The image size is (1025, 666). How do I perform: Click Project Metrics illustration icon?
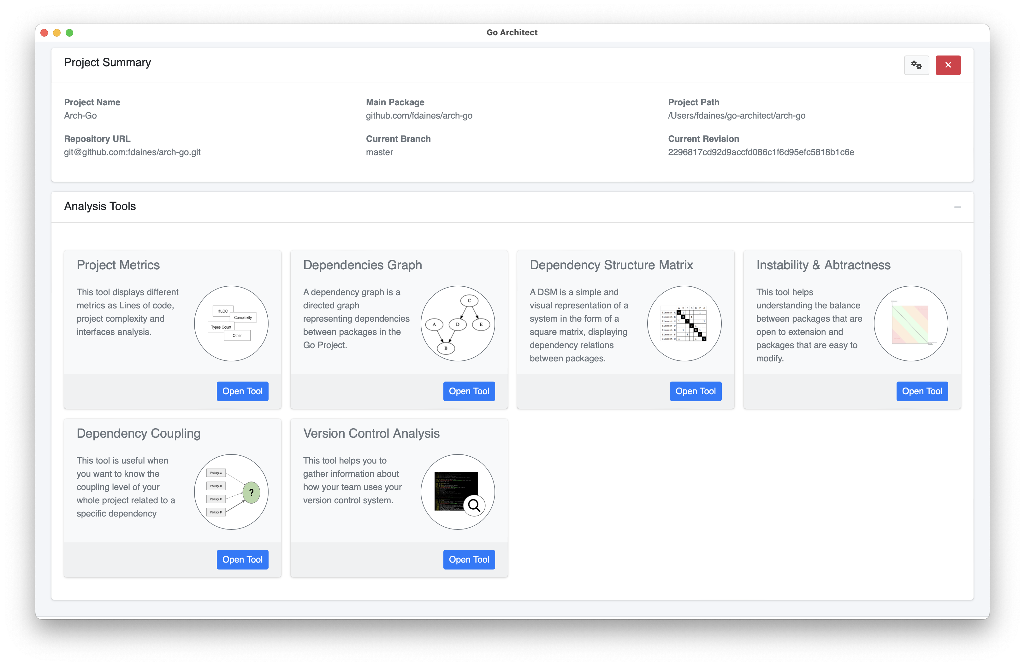[231, 323]
